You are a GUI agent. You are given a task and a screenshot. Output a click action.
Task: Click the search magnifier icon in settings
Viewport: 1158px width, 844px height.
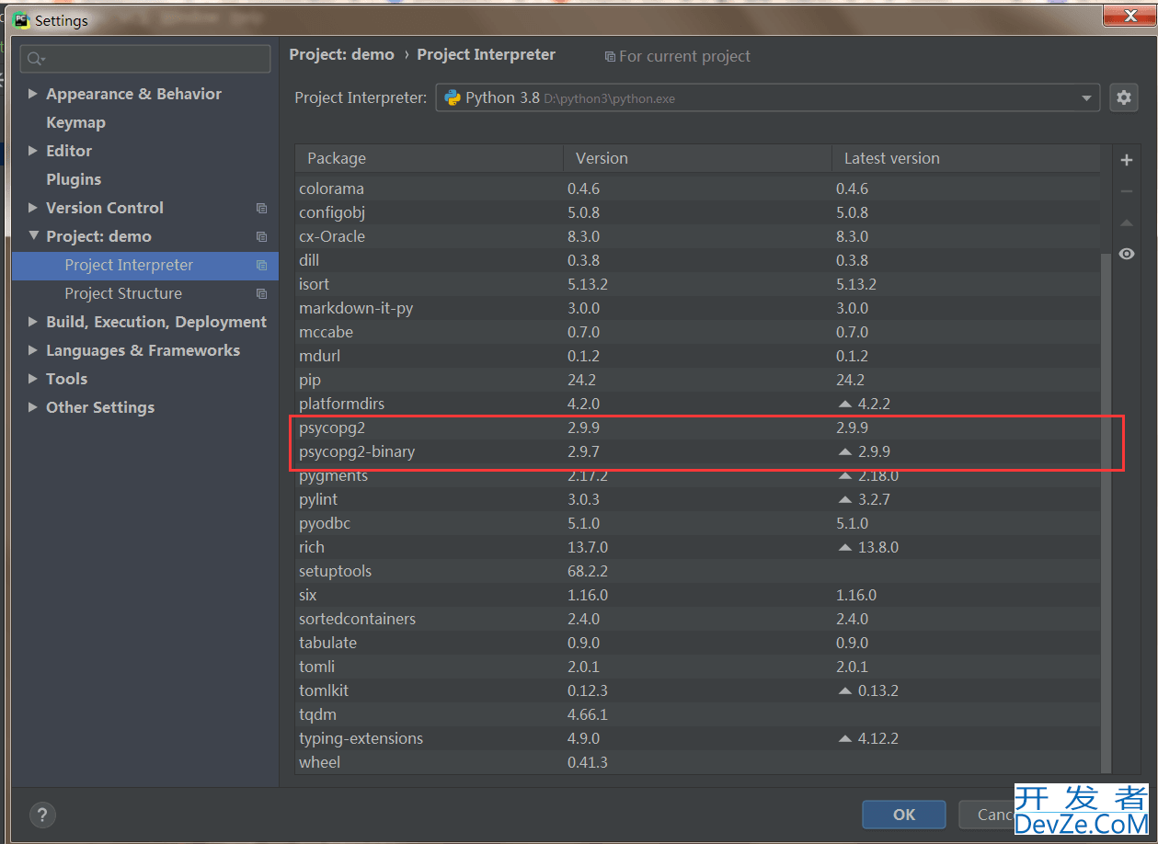click(x=35, y=59)
